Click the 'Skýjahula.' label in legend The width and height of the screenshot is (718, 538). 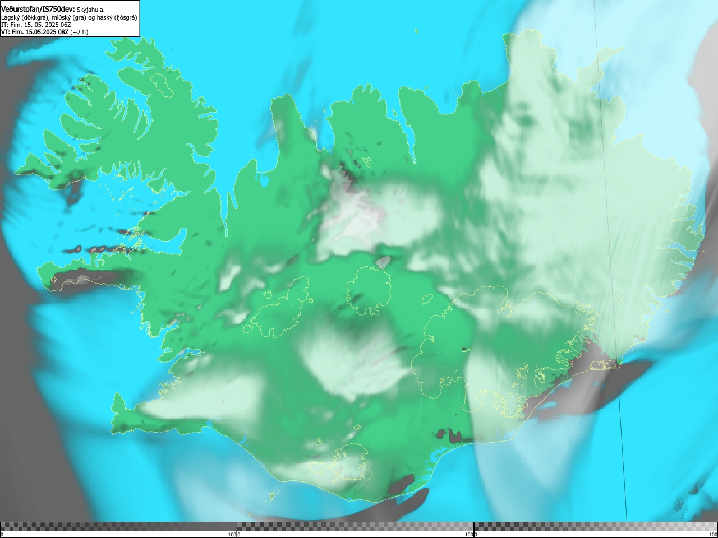point(91,10)
